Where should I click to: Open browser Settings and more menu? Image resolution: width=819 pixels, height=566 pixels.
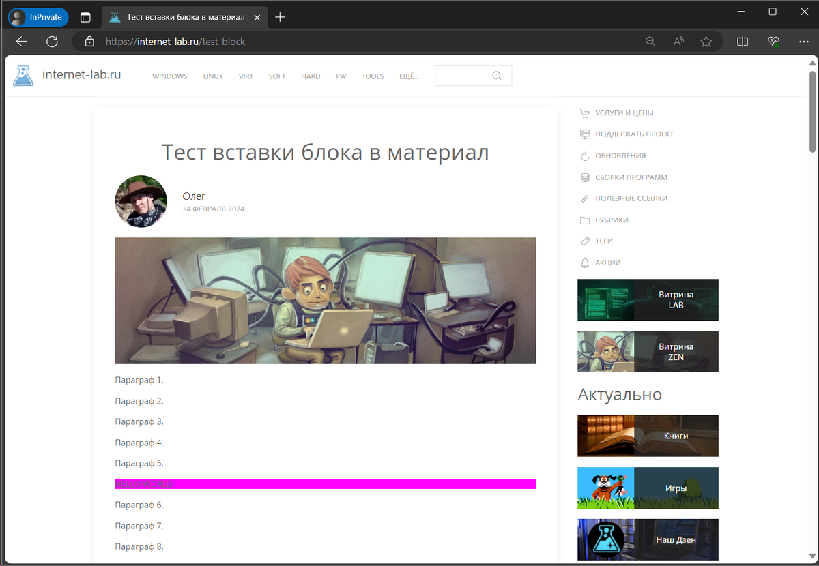click(x=803, y=42)
